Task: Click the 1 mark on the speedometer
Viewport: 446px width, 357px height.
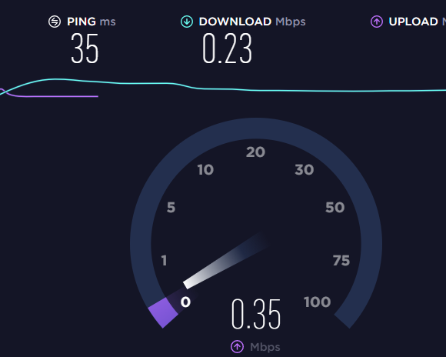Action: click(x=164, y=261)
